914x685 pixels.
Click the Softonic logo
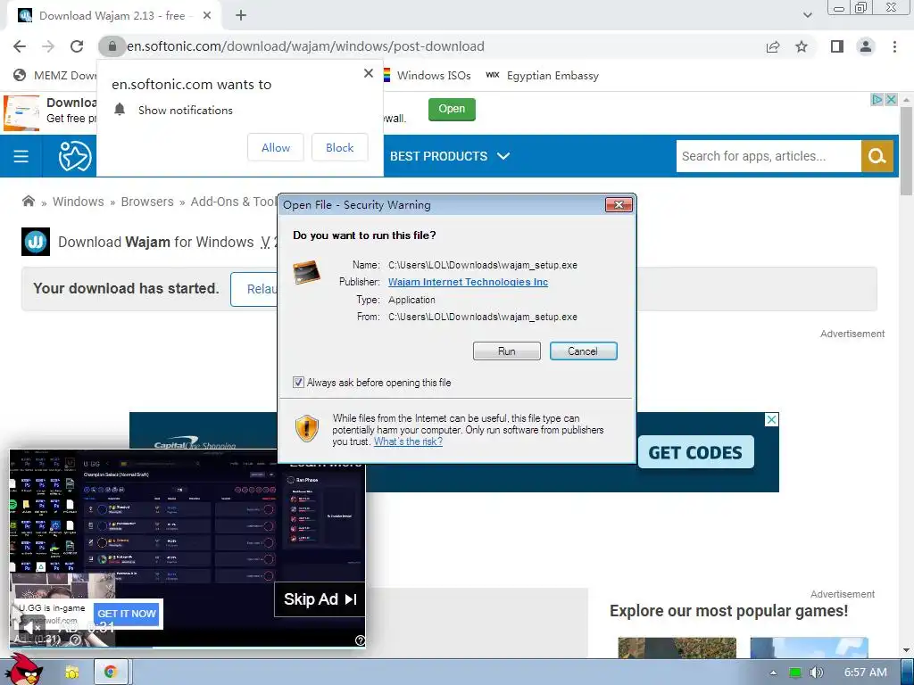(x=75, y=156)
